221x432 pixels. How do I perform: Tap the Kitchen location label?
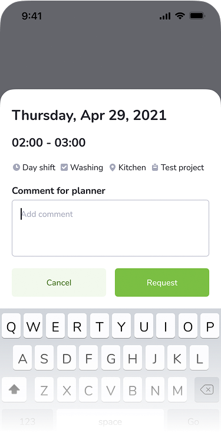click(132, 167)
